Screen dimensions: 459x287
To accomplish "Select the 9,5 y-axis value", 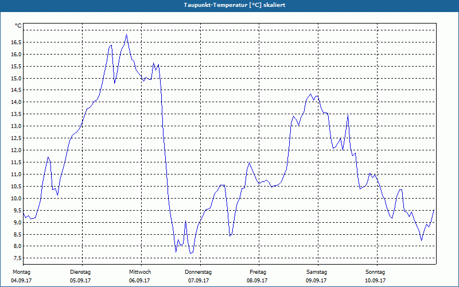I will point(17,210).
